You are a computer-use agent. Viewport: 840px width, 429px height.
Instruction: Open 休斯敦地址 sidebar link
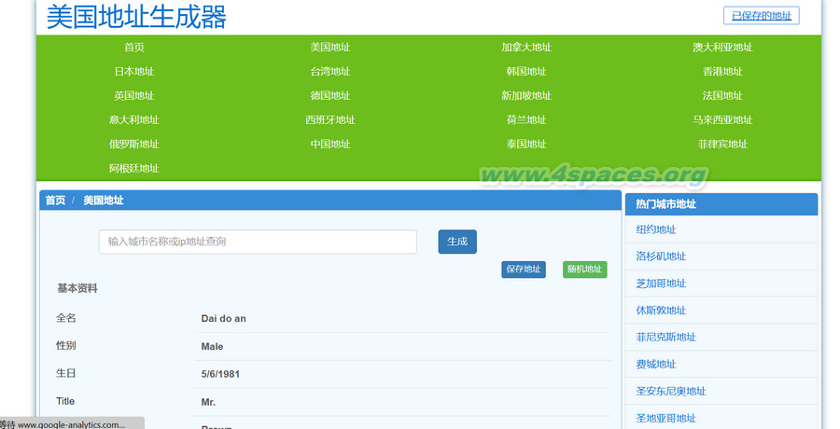pos(661,310)
